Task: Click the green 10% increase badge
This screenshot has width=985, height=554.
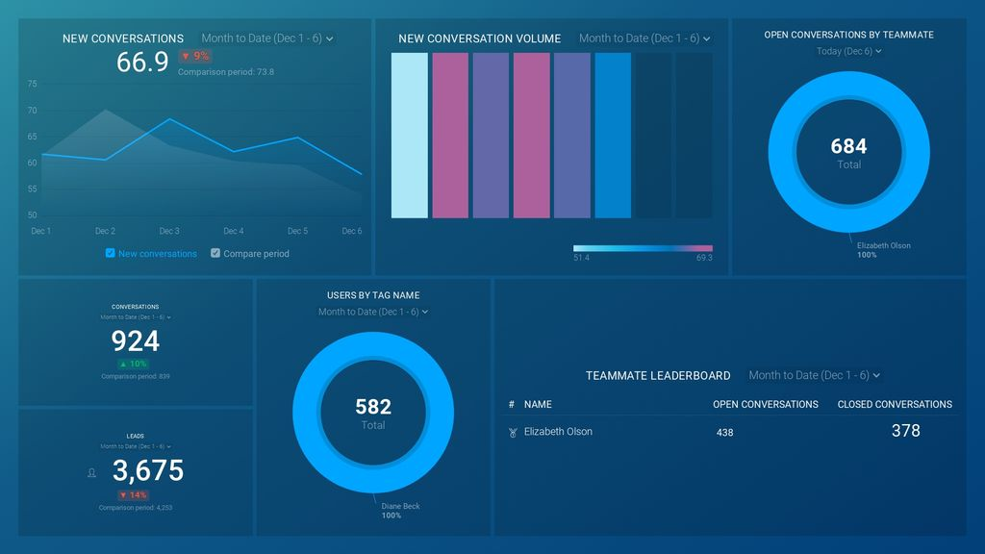Action: (133, 365)
